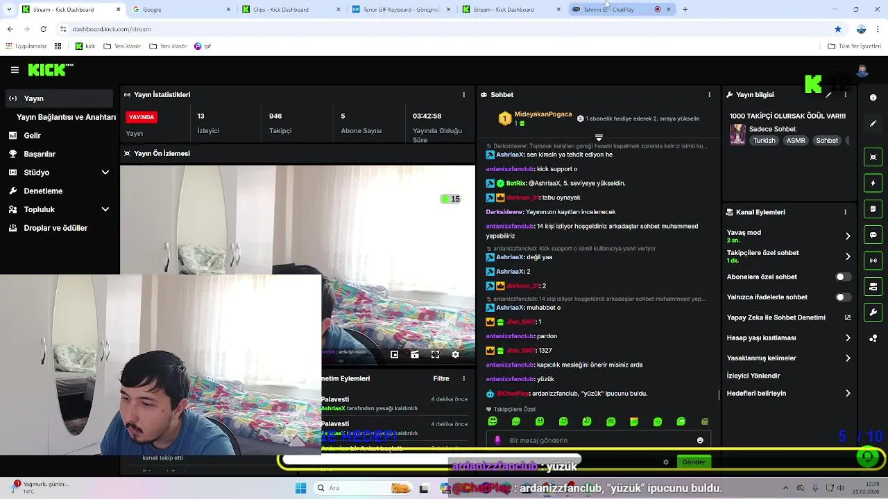Click the preview frame icon in right rail
888x499 pixels.
(x=873, y=157)
